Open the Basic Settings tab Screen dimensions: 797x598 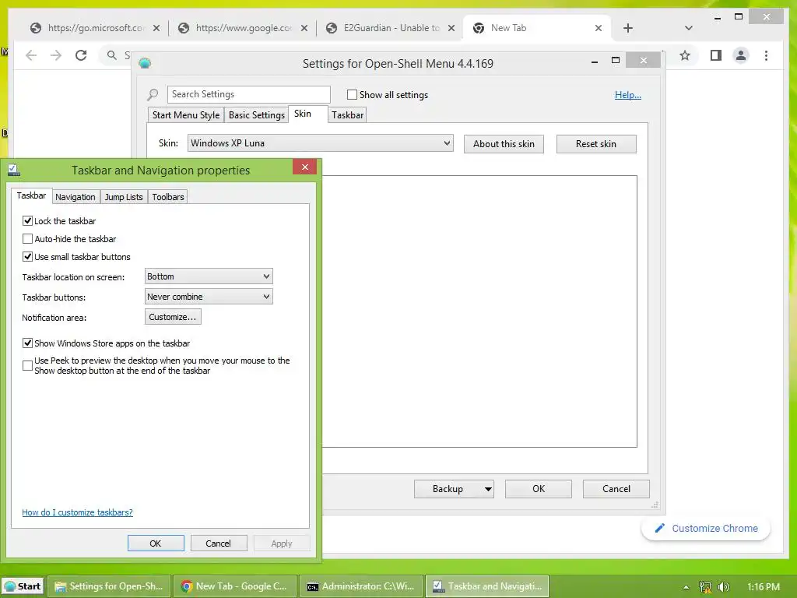tap(257, 115)
